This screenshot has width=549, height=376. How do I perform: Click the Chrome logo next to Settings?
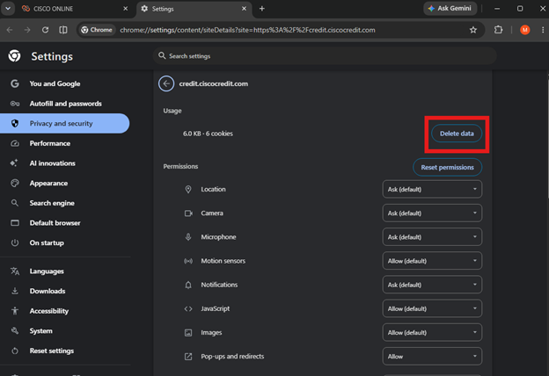click(x=15, y=56)
